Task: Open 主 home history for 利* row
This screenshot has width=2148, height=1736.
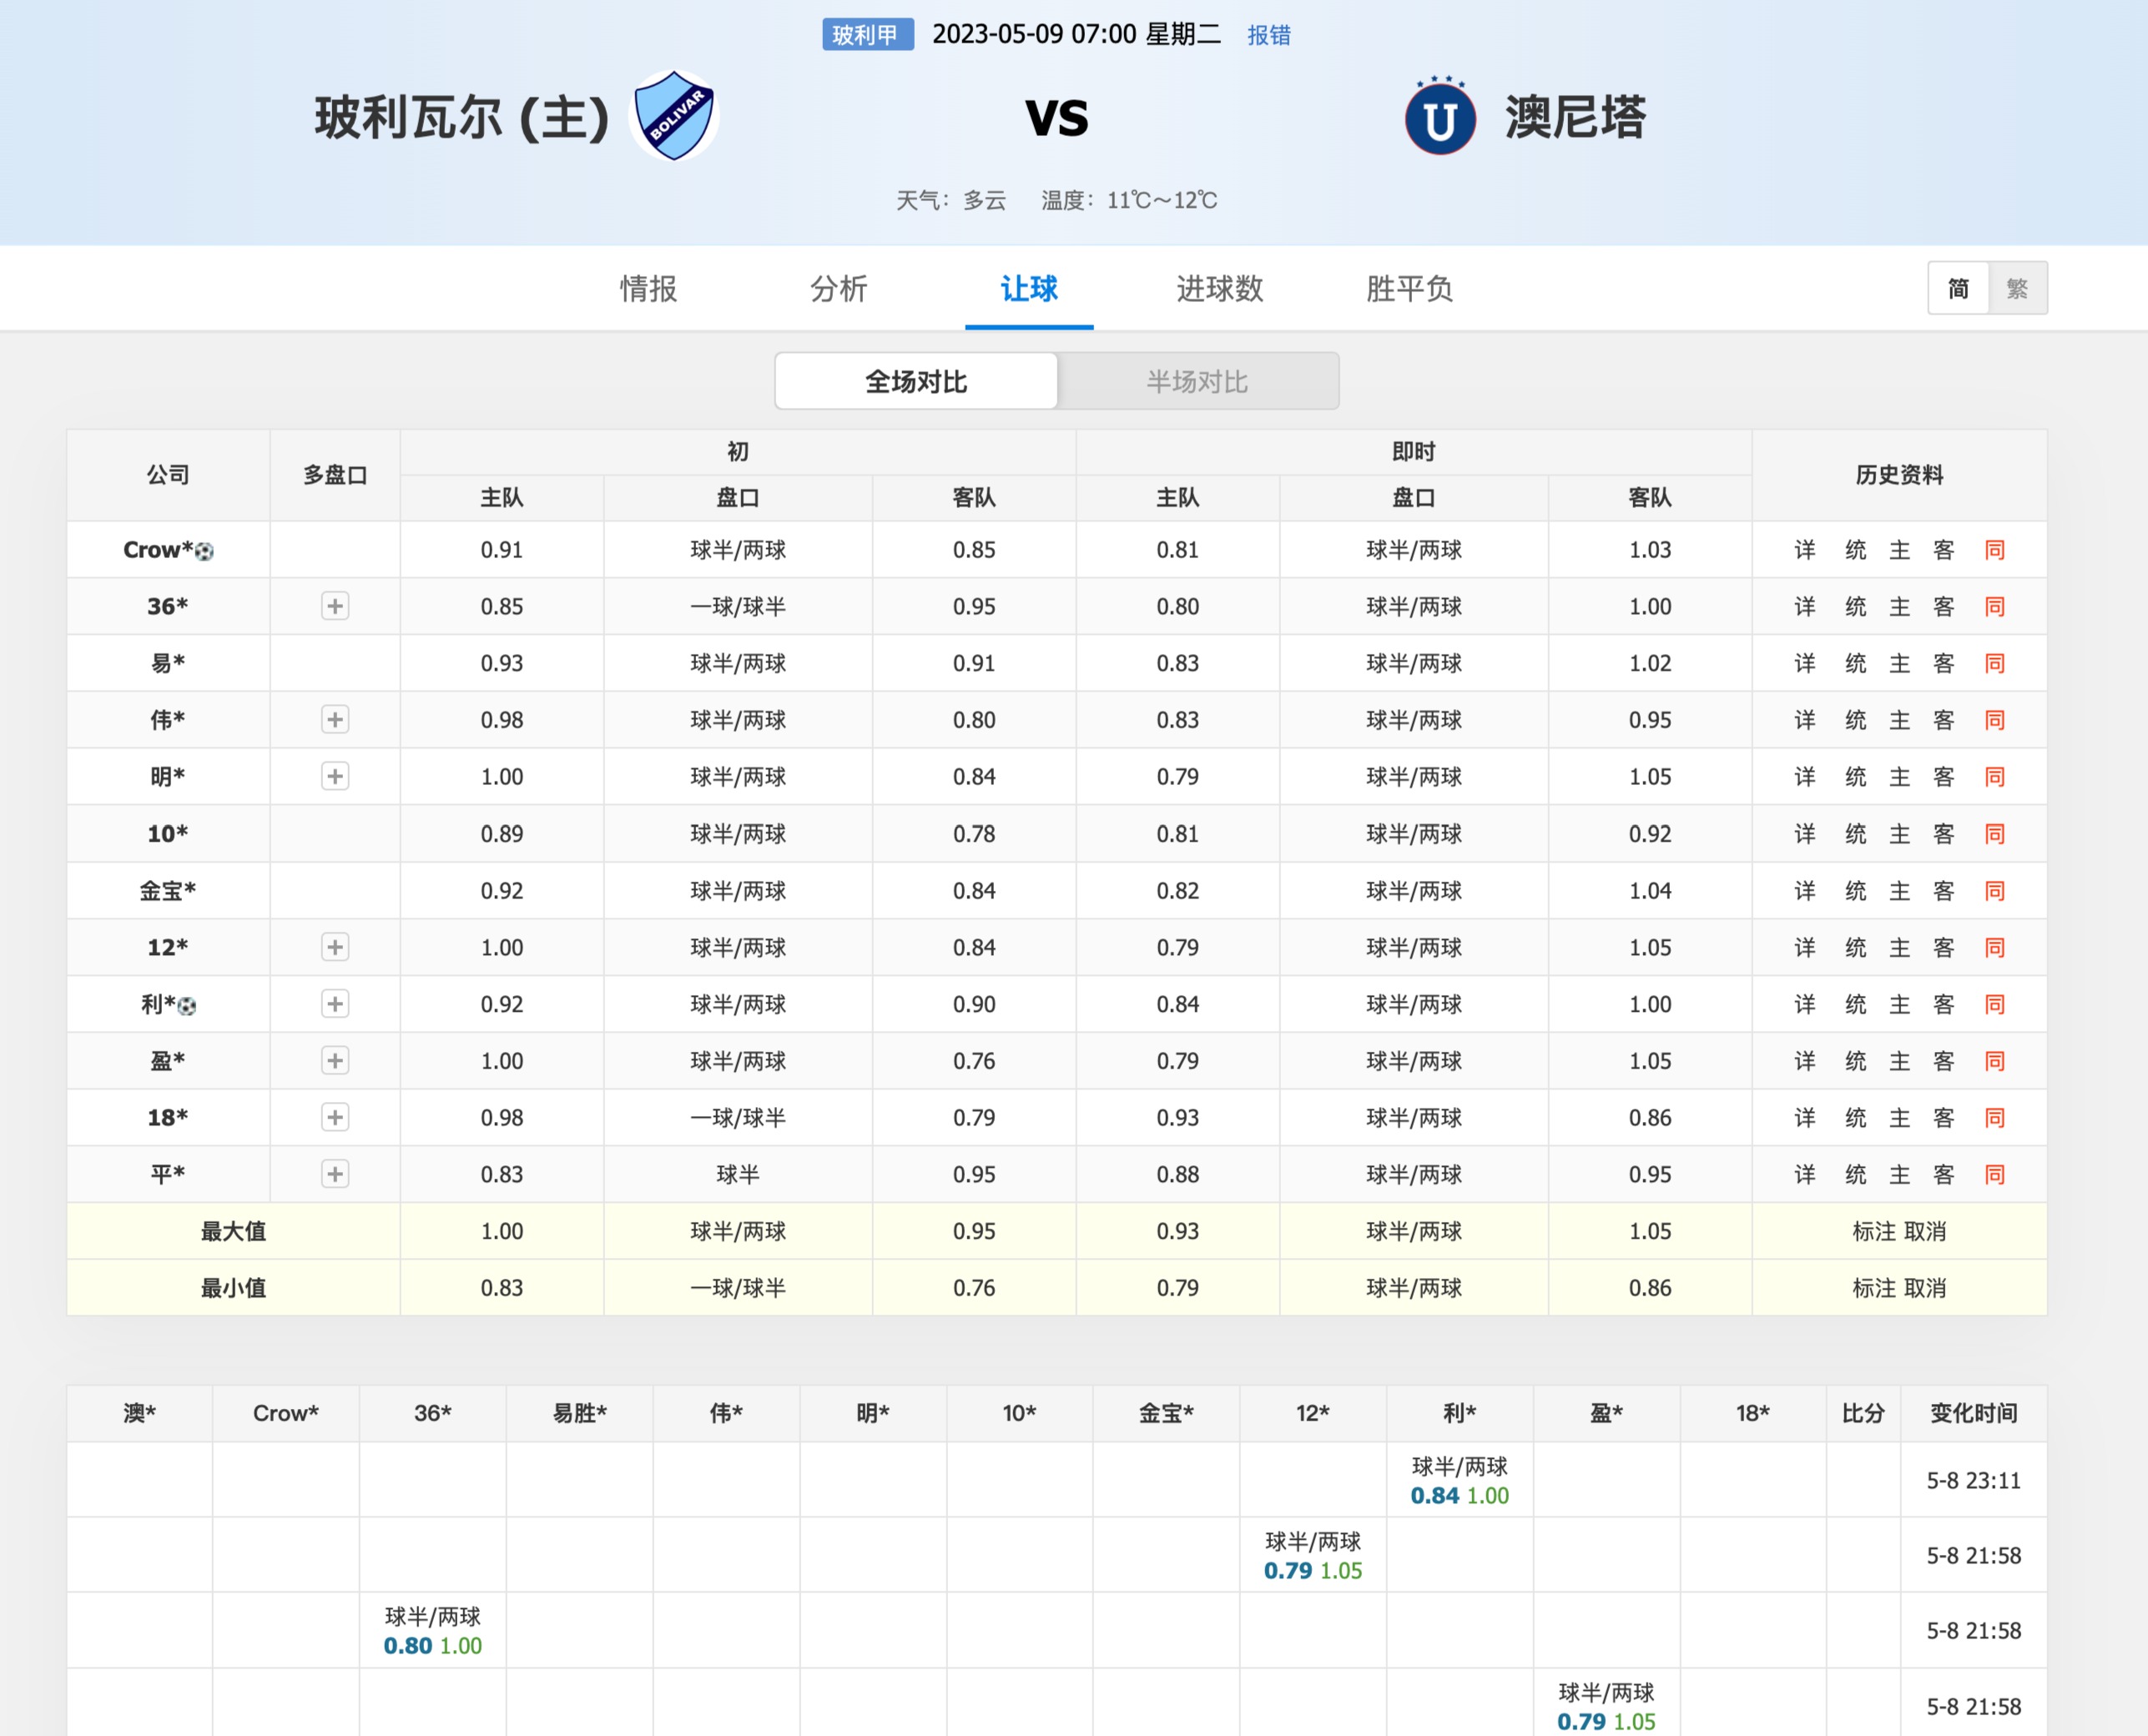Action: [x=1900, y=1004]
